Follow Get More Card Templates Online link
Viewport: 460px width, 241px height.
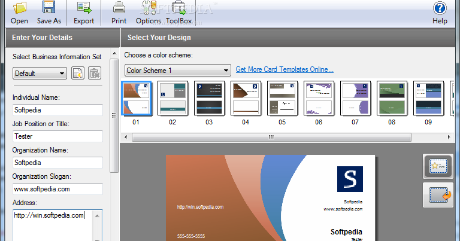coord(285,69)
